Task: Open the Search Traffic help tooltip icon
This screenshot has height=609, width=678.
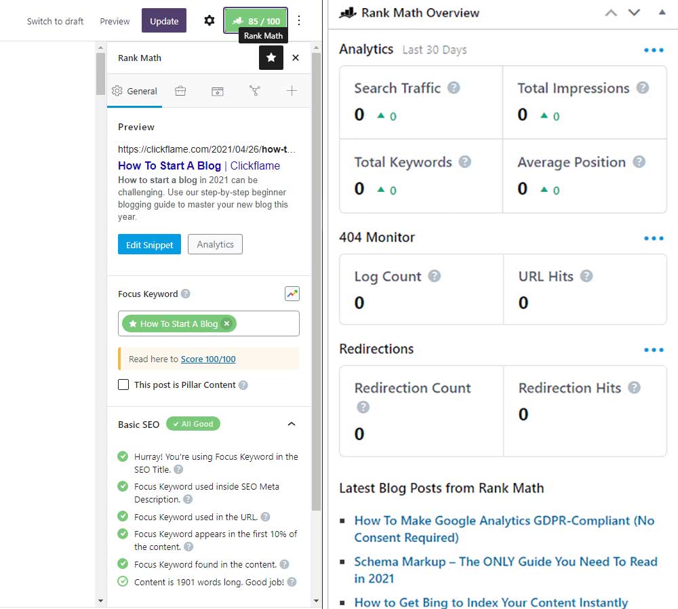Action: tap(454, 87)
